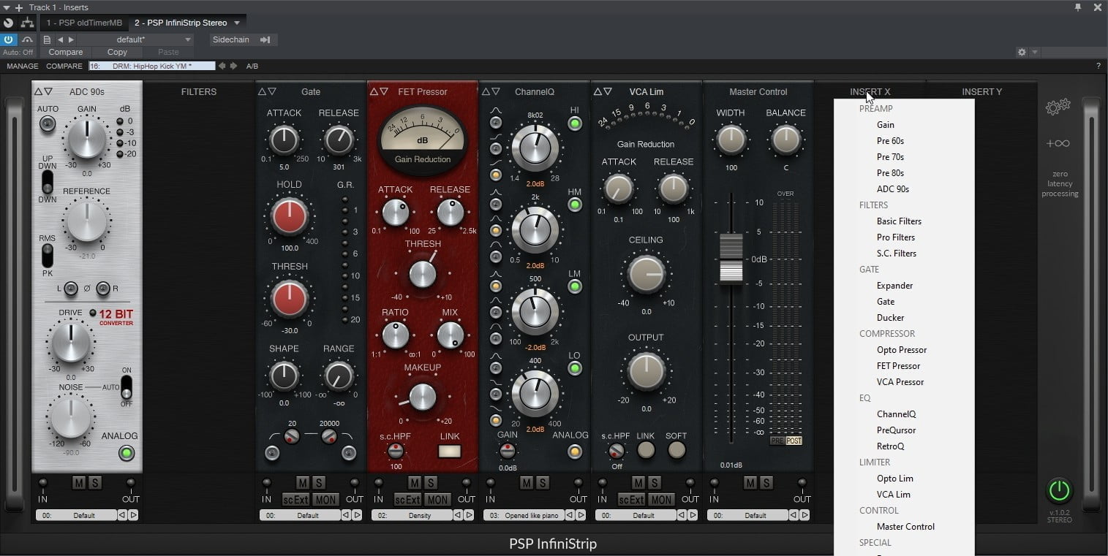Open the Opened like piano preset selector
Image resolution: width=1108 pixels, height=556 pixels.
(x=524, y=515)
